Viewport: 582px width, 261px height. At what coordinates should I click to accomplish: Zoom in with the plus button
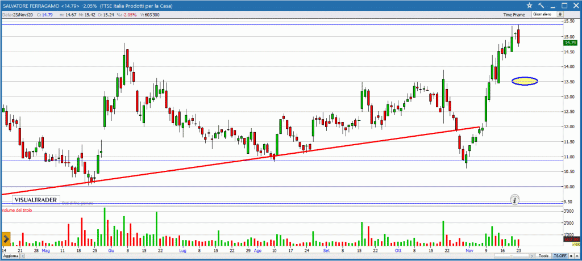(571, 256)
